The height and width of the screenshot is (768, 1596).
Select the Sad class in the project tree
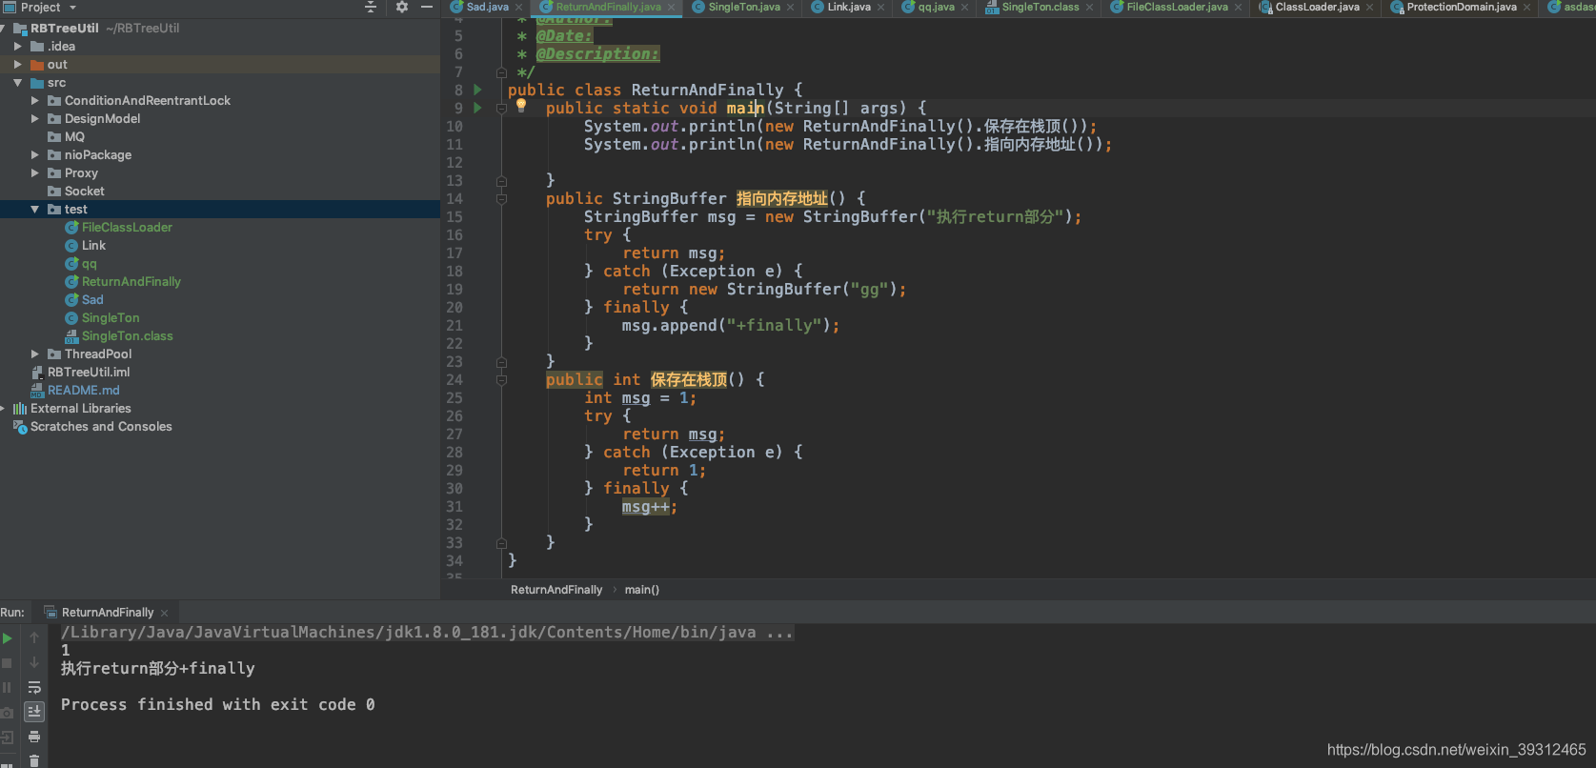tap(92, 300)
